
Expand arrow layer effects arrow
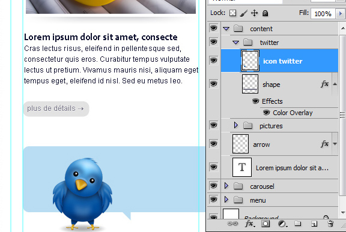tap(335, 144)
